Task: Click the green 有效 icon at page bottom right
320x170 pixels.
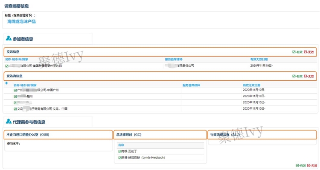Action: (x=297, y=165)
